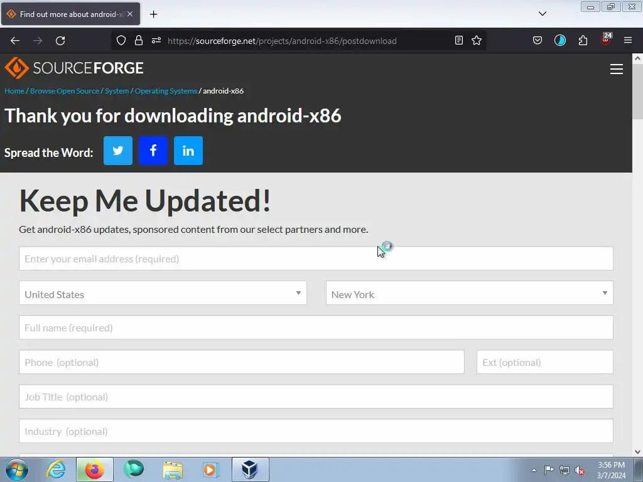The height and width of the screenshot is (482, 643).
Task: Follow Browse Open Source breadcrumb link
Action: 65,91
